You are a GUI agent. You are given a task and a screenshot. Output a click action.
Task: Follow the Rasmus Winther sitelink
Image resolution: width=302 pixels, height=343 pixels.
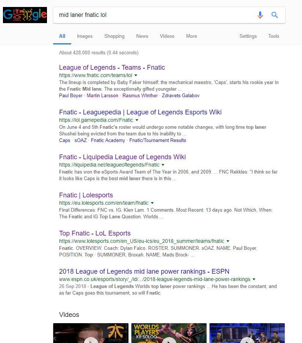pyautogui.click(x=140, y=95)
